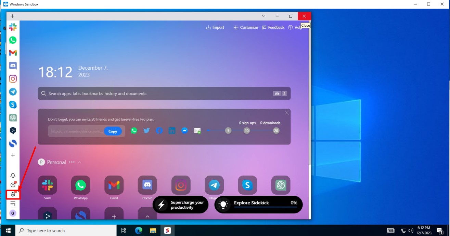The height and width of the screenshot is (236, 450).
Task: Open the Slack tile in Personal grid
Action: point(48,185)
